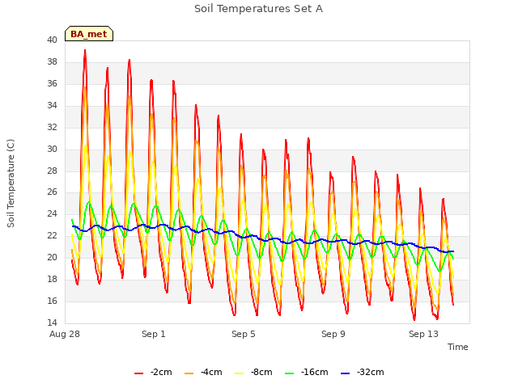Click the red -2cm legend color marker

click(x=138, y=373)
